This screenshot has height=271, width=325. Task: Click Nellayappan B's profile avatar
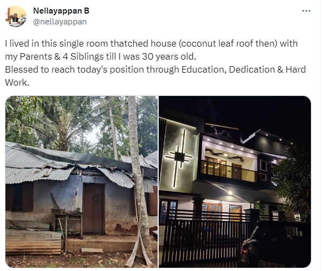point(16,16)
